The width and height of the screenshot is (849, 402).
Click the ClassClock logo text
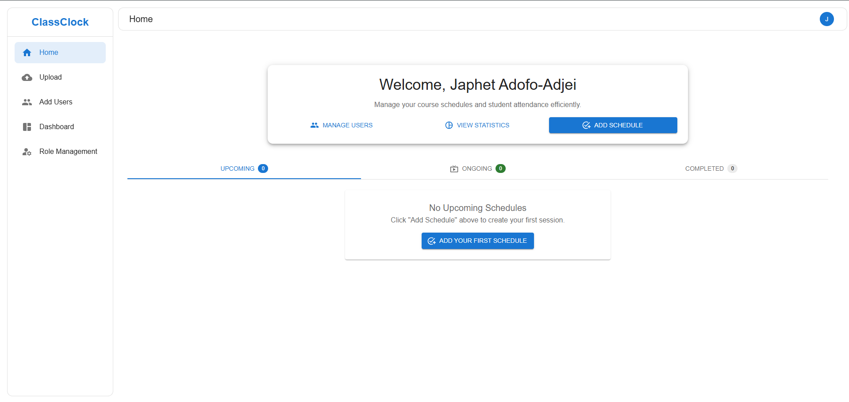coord(60,22)
